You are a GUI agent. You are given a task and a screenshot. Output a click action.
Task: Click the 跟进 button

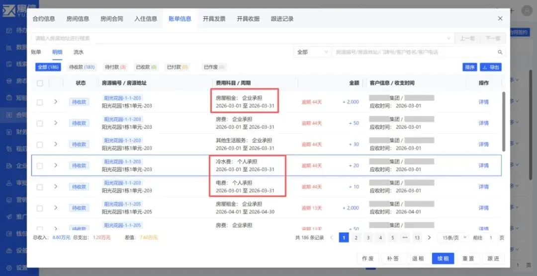493,259
